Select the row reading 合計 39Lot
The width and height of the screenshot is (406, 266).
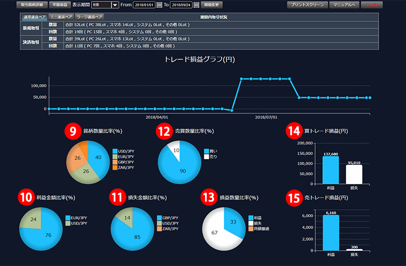coord(221,39)
